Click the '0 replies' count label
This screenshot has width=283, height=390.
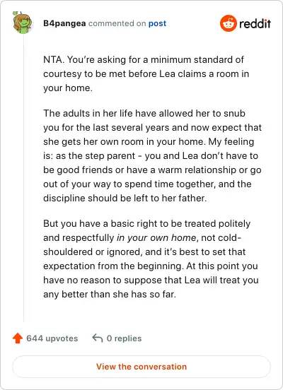tap(124, 338)
